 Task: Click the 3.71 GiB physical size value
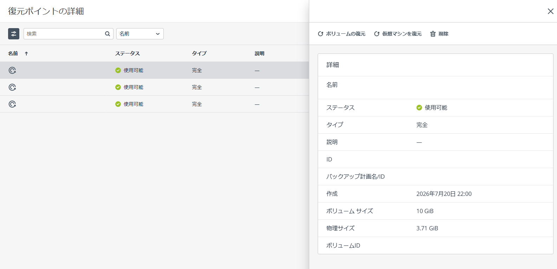coord(427,228)
